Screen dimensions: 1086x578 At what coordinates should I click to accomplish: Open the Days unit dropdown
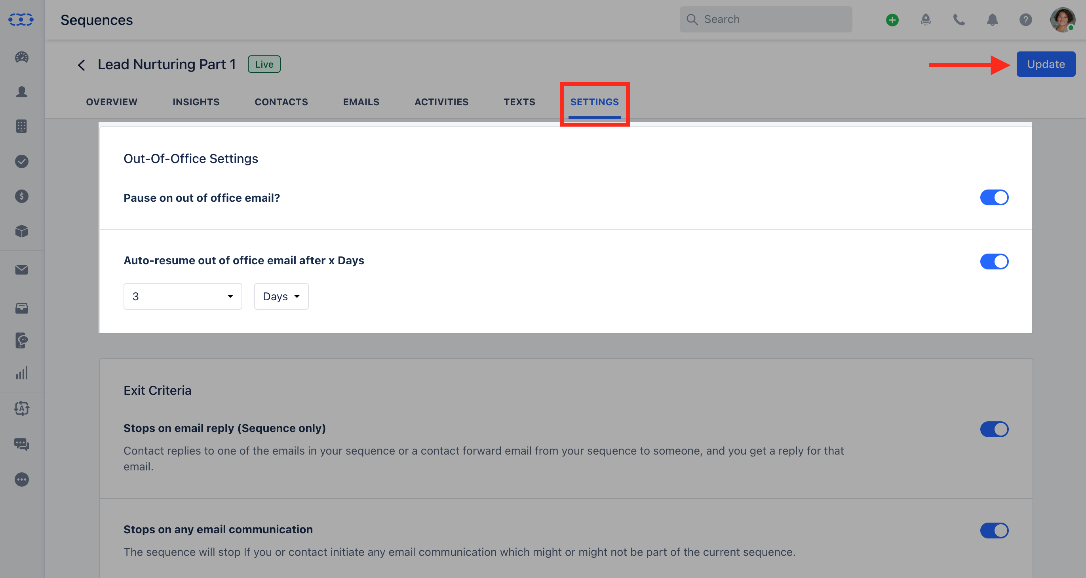pyautogui.click(x=281, y=296)
